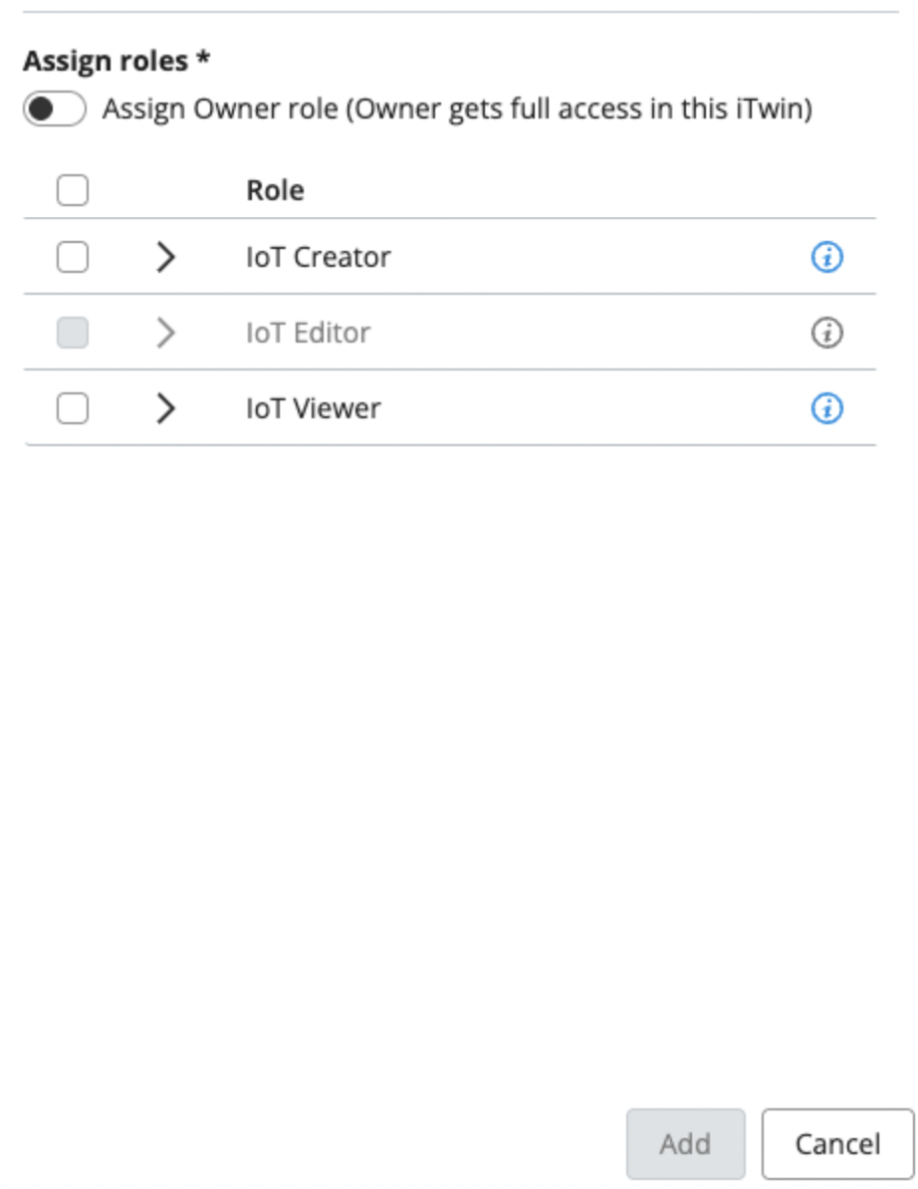Tick the select-all checkbox in Role header
This screenshot has width=918, height=1189.
tap(72, 190)
